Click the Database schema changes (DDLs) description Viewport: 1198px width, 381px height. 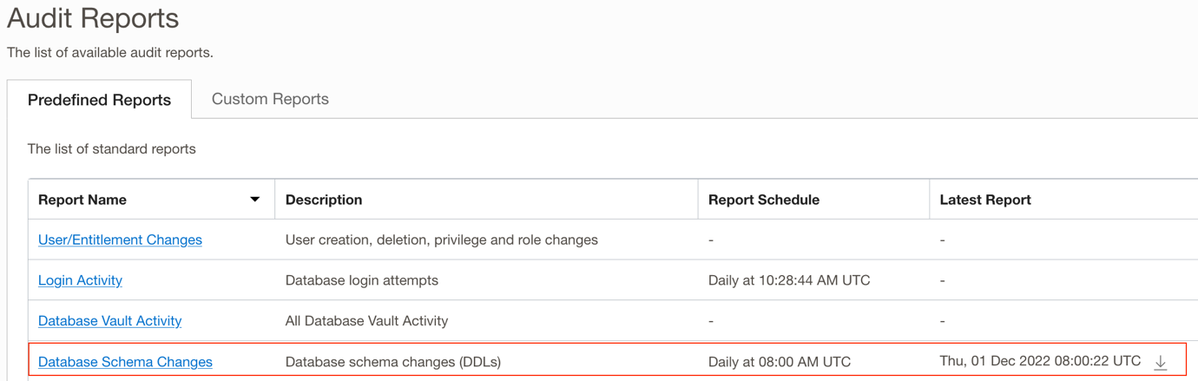click(392, 362)
